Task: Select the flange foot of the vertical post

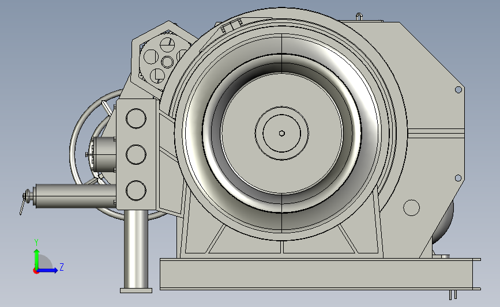Action: (136, 290)
